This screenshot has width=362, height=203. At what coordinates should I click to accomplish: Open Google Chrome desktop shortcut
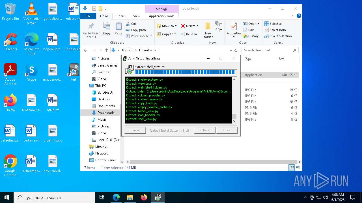pyautogui.click(x=10, y=166)
